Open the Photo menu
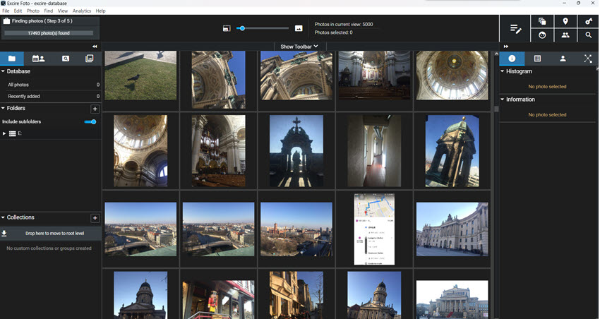Screen dimensions: 600x319 tap(33, 11)
